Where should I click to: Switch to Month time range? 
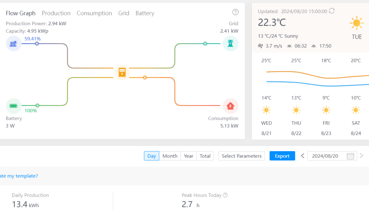pos(170,156)
